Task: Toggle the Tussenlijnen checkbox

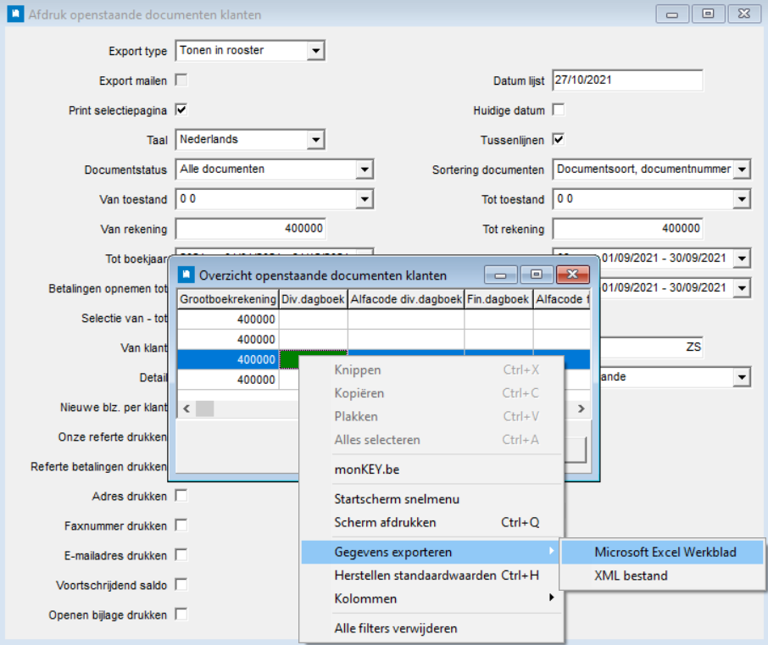Action: point(559,140)
